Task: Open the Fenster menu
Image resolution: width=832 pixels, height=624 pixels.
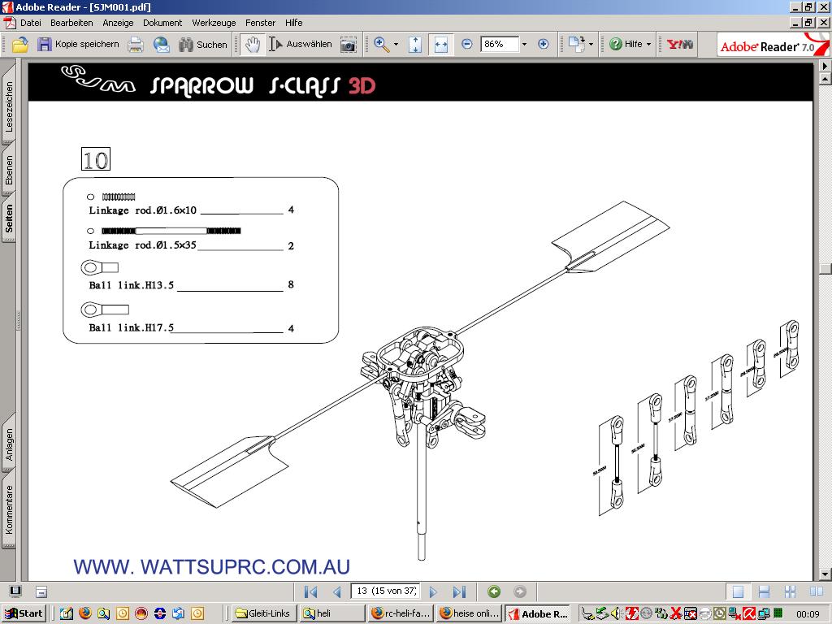Action: [260, 23]
